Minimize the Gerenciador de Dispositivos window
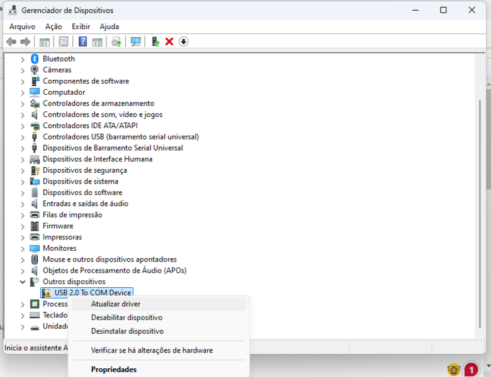The image size is (491, 377). click(x=415, y=10)
